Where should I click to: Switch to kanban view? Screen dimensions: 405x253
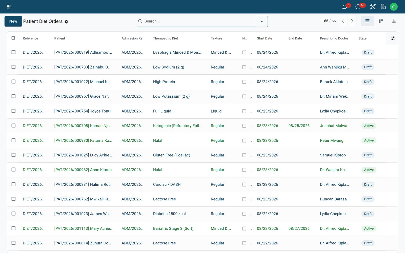(380, 21)
